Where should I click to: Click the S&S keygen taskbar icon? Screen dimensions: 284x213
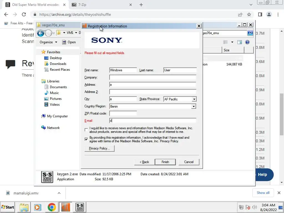coord(80,207)
